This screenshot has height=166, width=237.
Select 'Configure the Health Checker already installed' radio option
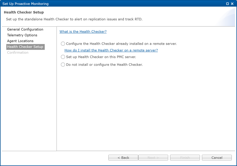tap(63, 44)
